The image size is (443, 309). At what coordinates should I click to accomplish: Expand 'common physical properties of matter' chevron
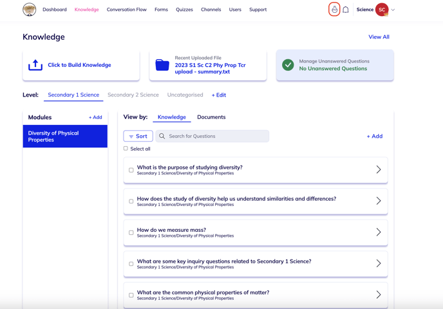[x=379, y=295]
